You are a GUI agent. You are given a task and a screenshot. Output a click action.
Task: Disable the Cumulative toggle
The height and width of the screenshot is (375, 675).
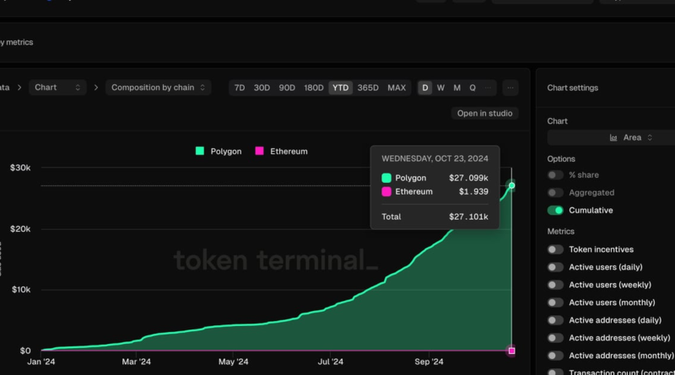[555, 211]
